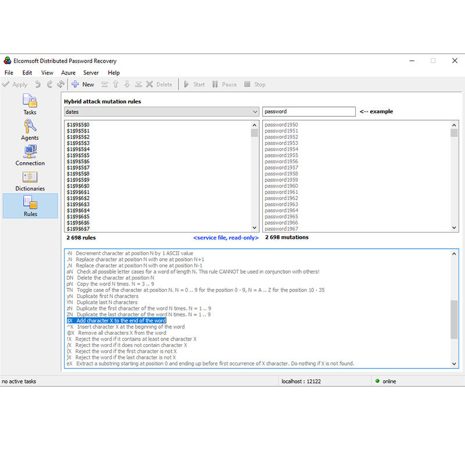465x465 pixels.
Task: Click the Stop toolbar button
Action: (255, 84)
